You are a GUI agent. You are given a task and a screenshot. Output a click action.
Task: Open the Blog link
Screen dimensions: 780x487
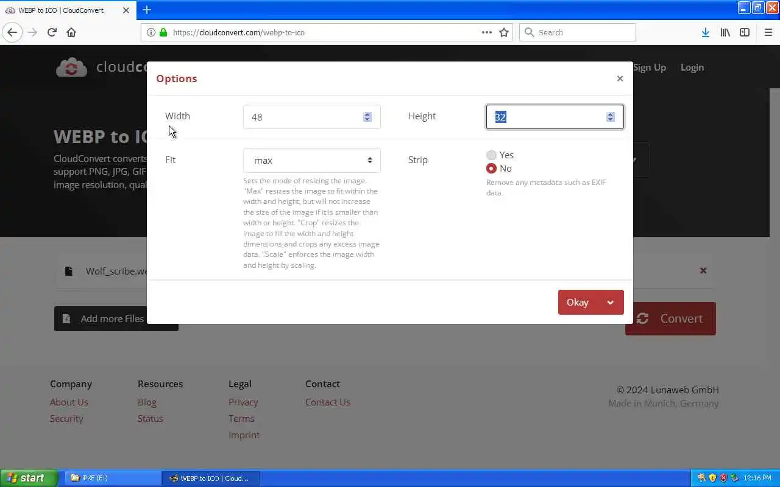(147, 402)
